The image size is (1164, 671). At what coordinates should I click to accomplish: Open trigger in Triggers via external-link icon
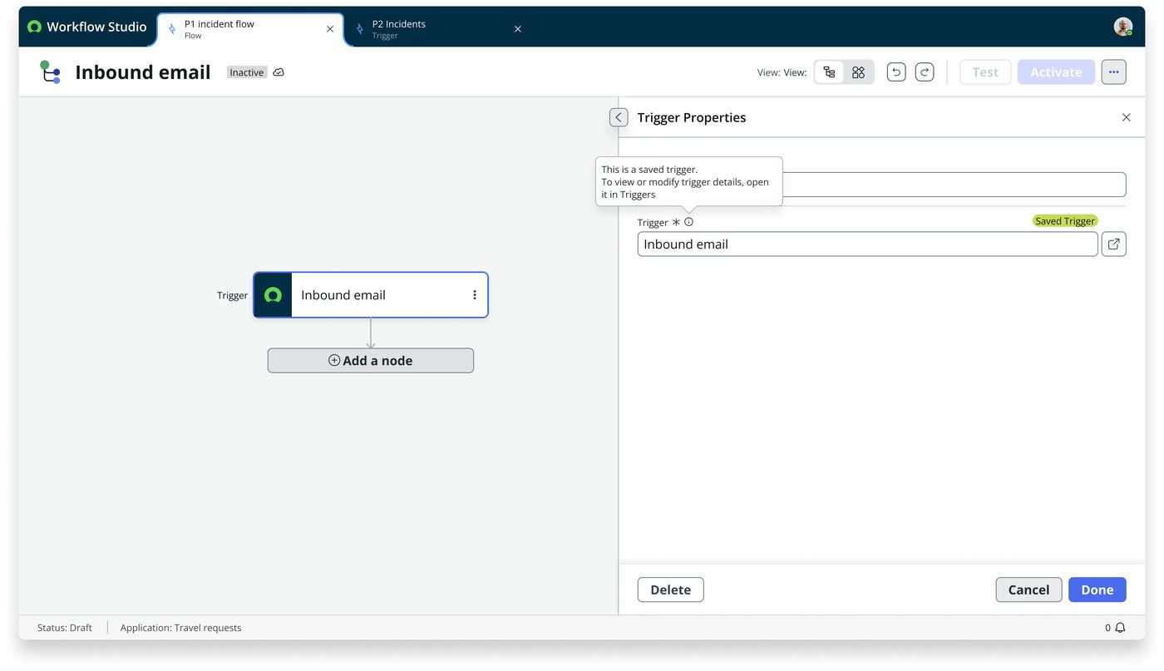[1114, 244]
